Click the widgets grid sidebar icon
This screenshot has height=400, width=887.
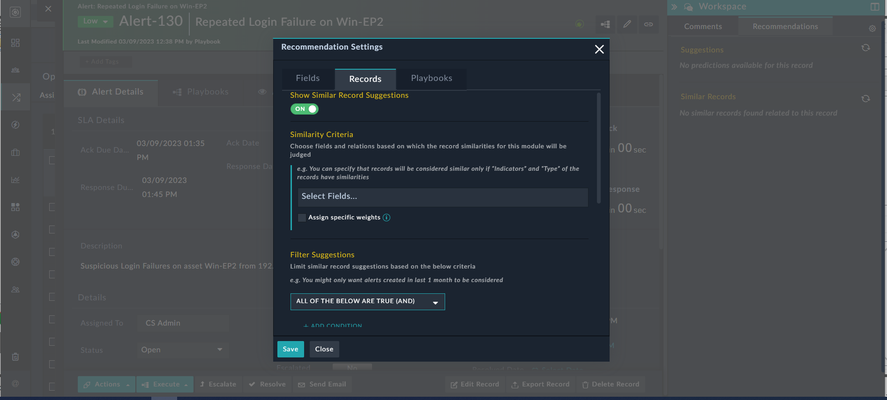15,207
